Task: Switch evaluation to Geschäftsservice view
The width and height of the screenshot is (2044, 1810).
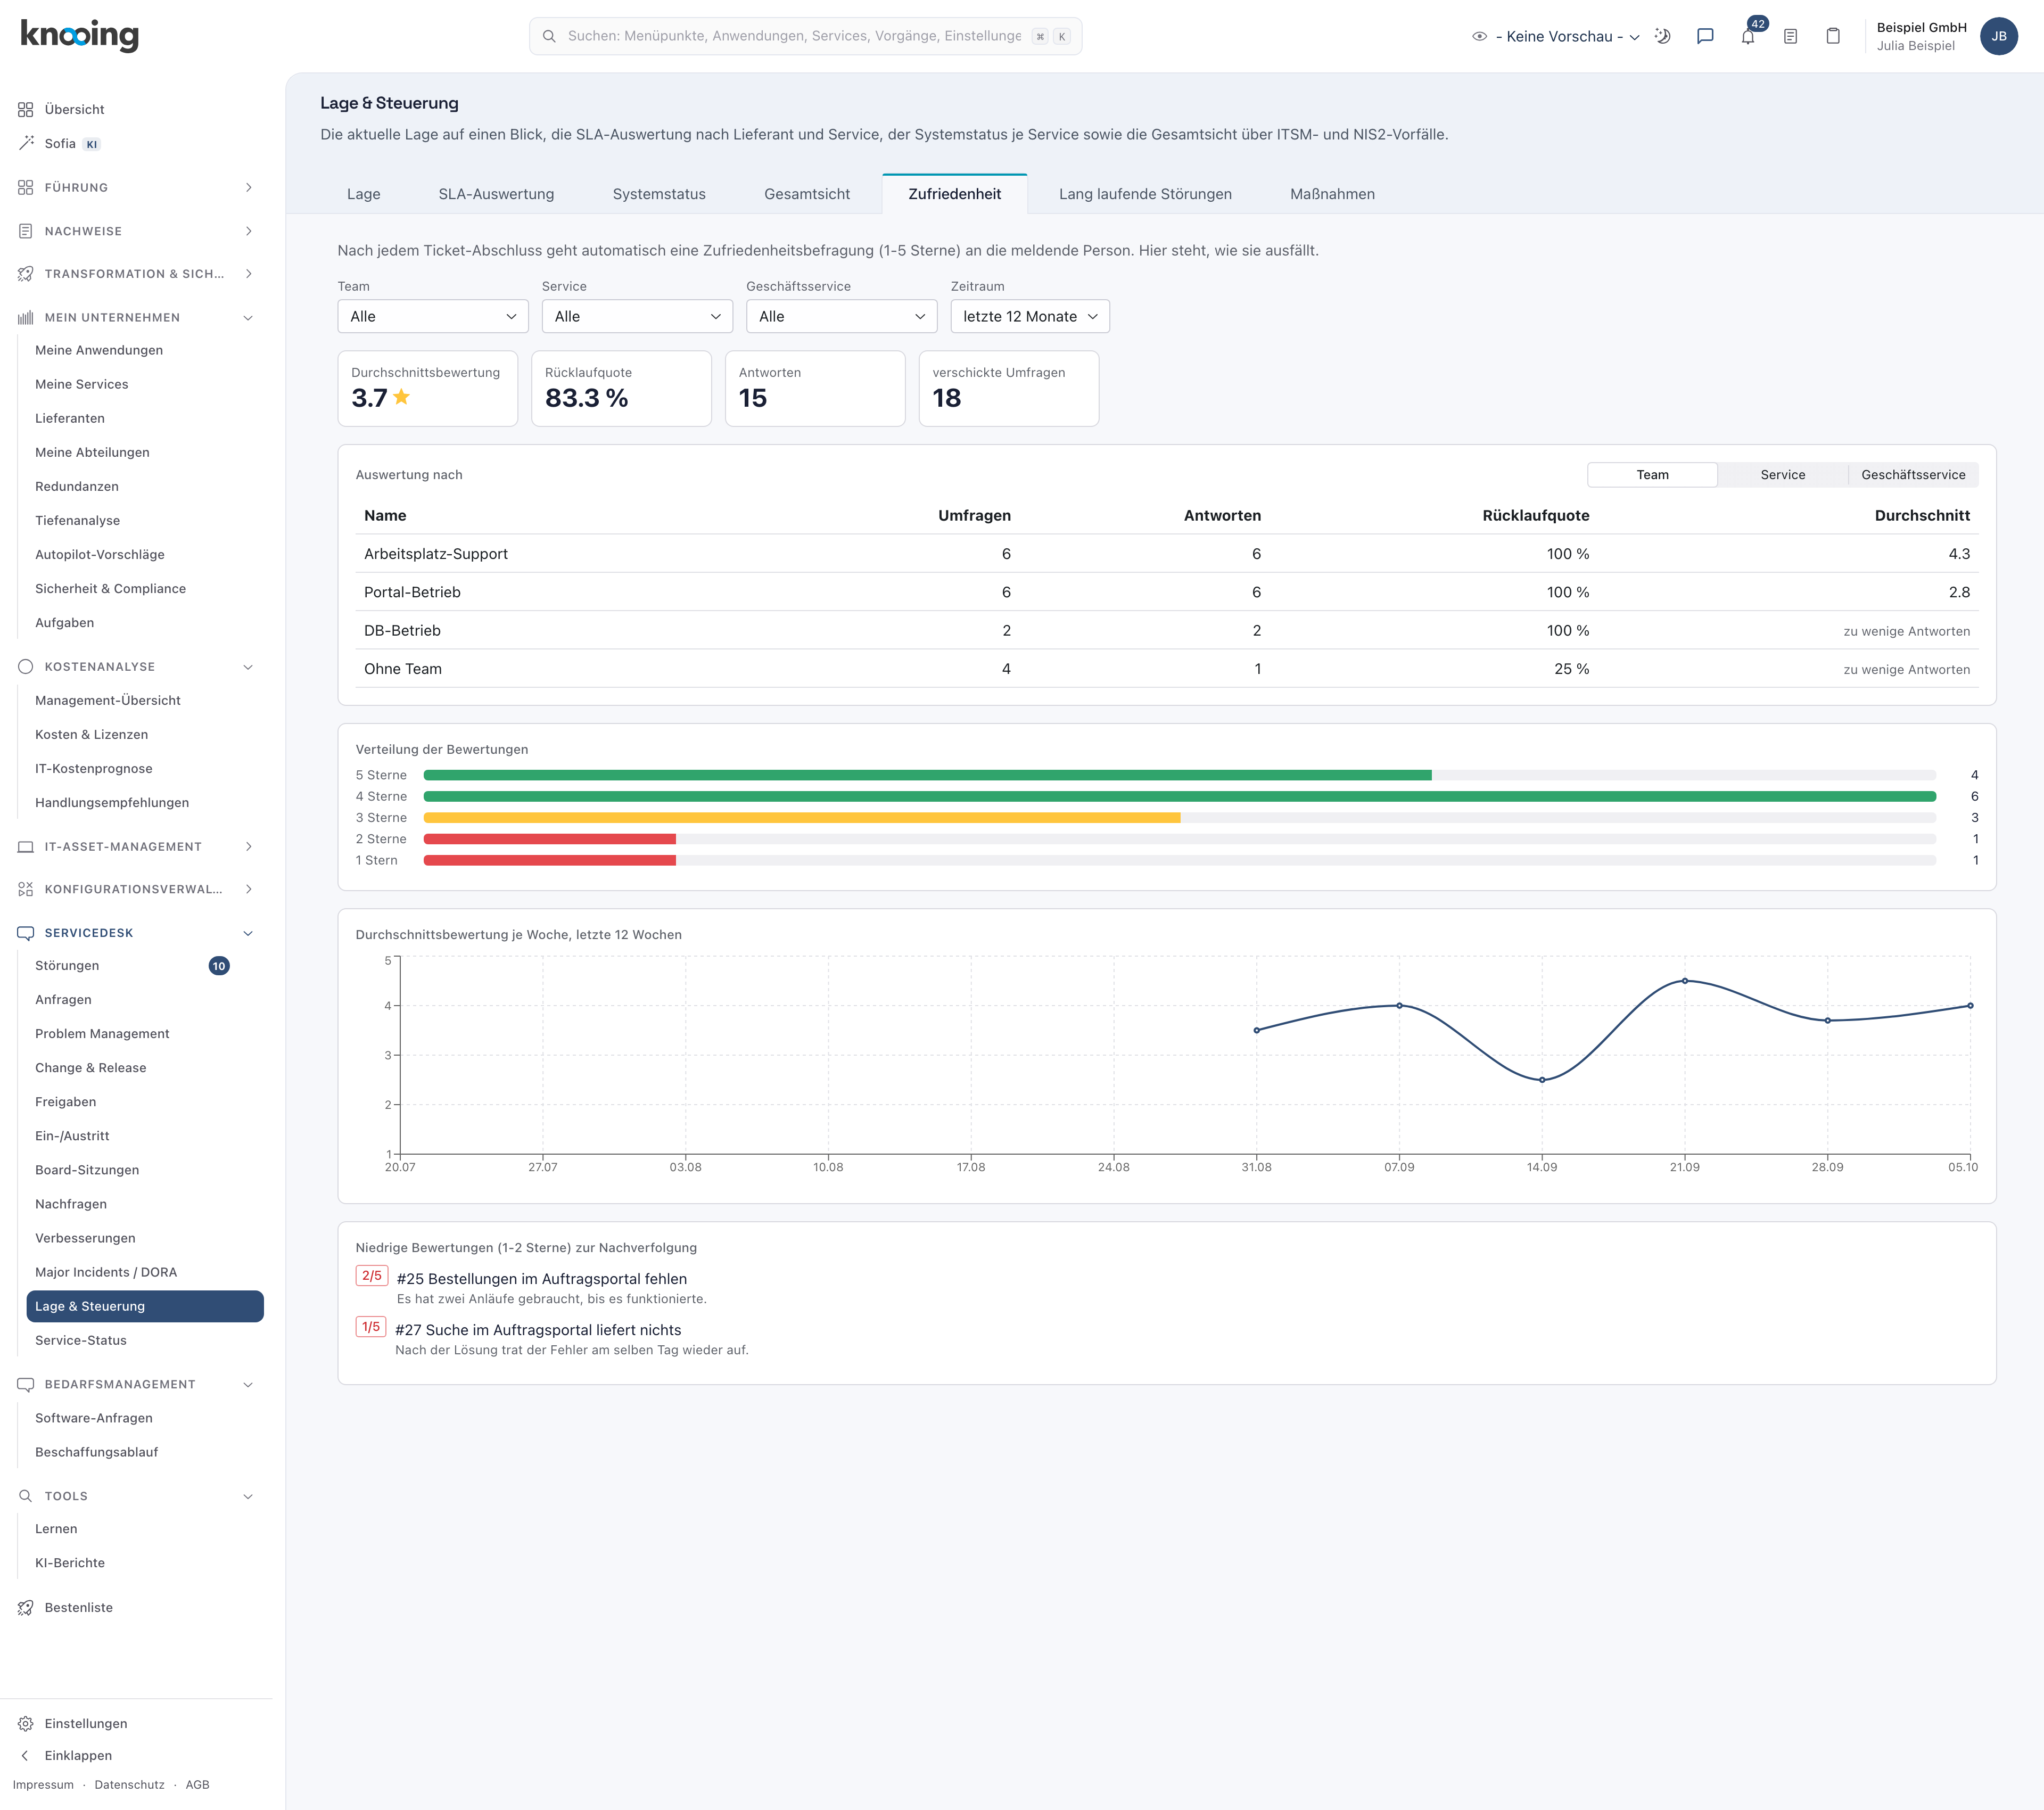Action: coord(1912,475)
